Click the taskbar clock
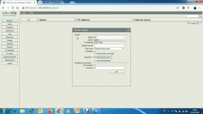This screenshot has height=114, width=203. [x=195, y=111]
